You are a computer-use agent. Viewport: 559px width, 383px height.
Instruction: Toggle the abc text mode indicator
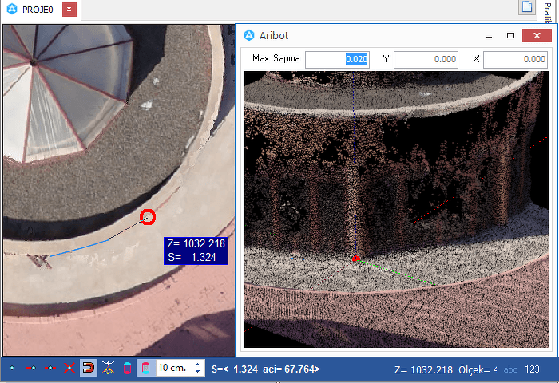click(x=511, y=369)
